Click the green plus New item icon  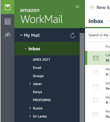point(92,7)
